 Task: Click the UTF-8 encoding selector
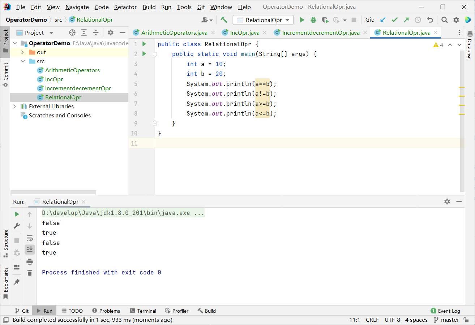392,320
